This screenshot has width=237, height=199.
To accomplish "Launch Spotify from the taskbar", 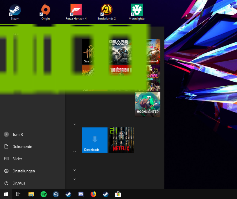I will [43, 194].
